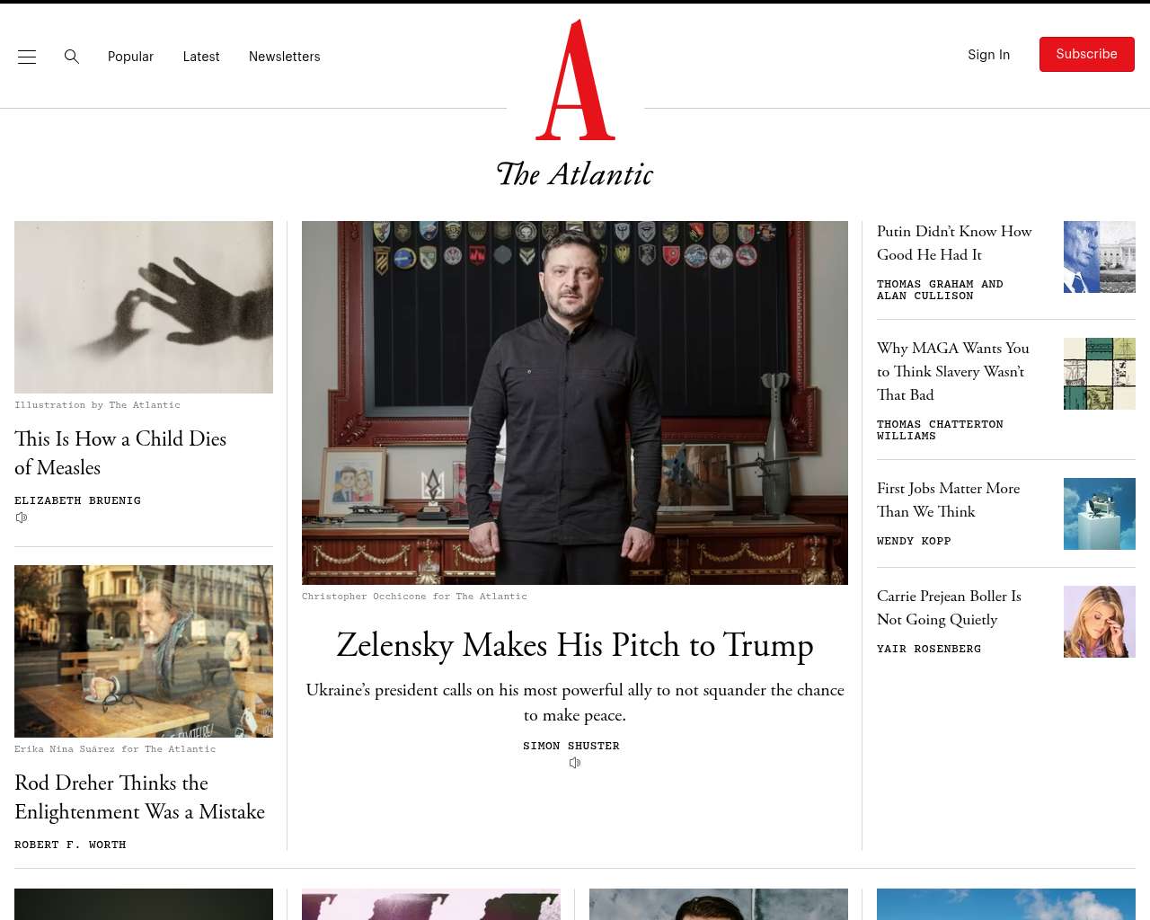Open the Rod Dreher Enlightenment article
Image resolution: width=1150 pixels, height=920 pixels.
click(x=139, y=797)
